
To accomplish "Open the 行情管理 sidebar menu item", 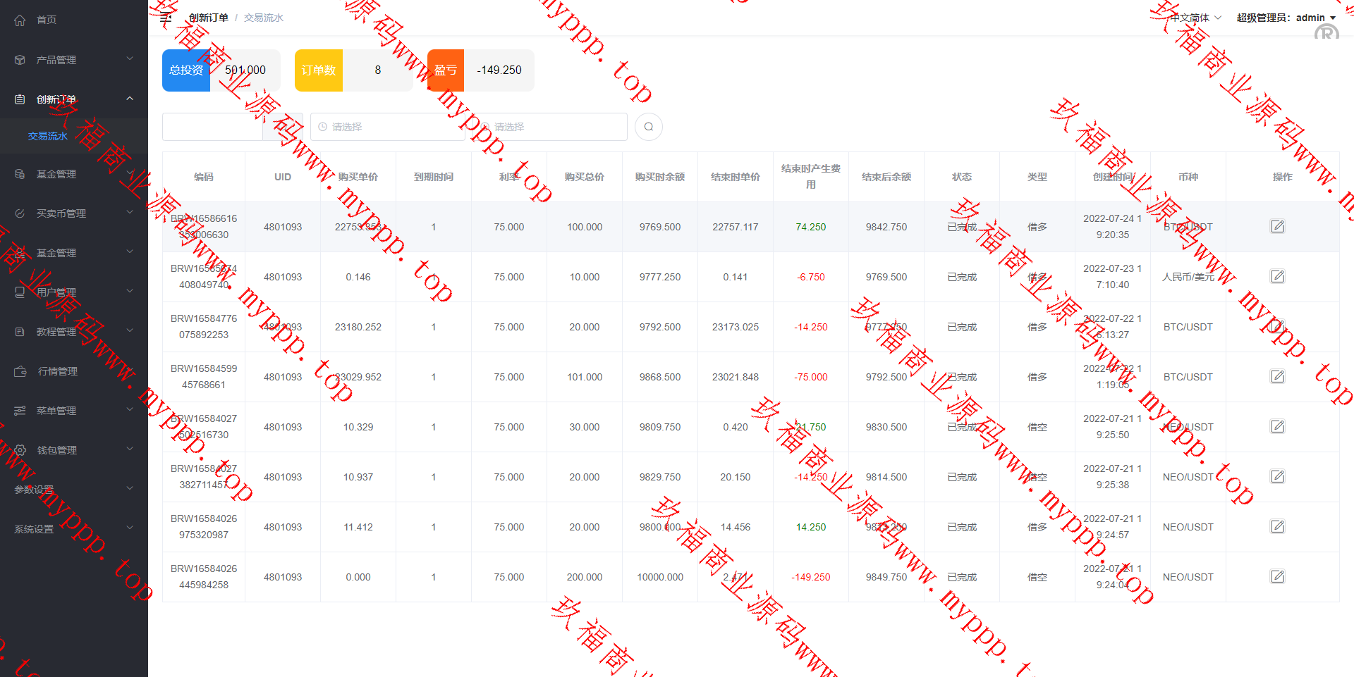I will (58, 371).
